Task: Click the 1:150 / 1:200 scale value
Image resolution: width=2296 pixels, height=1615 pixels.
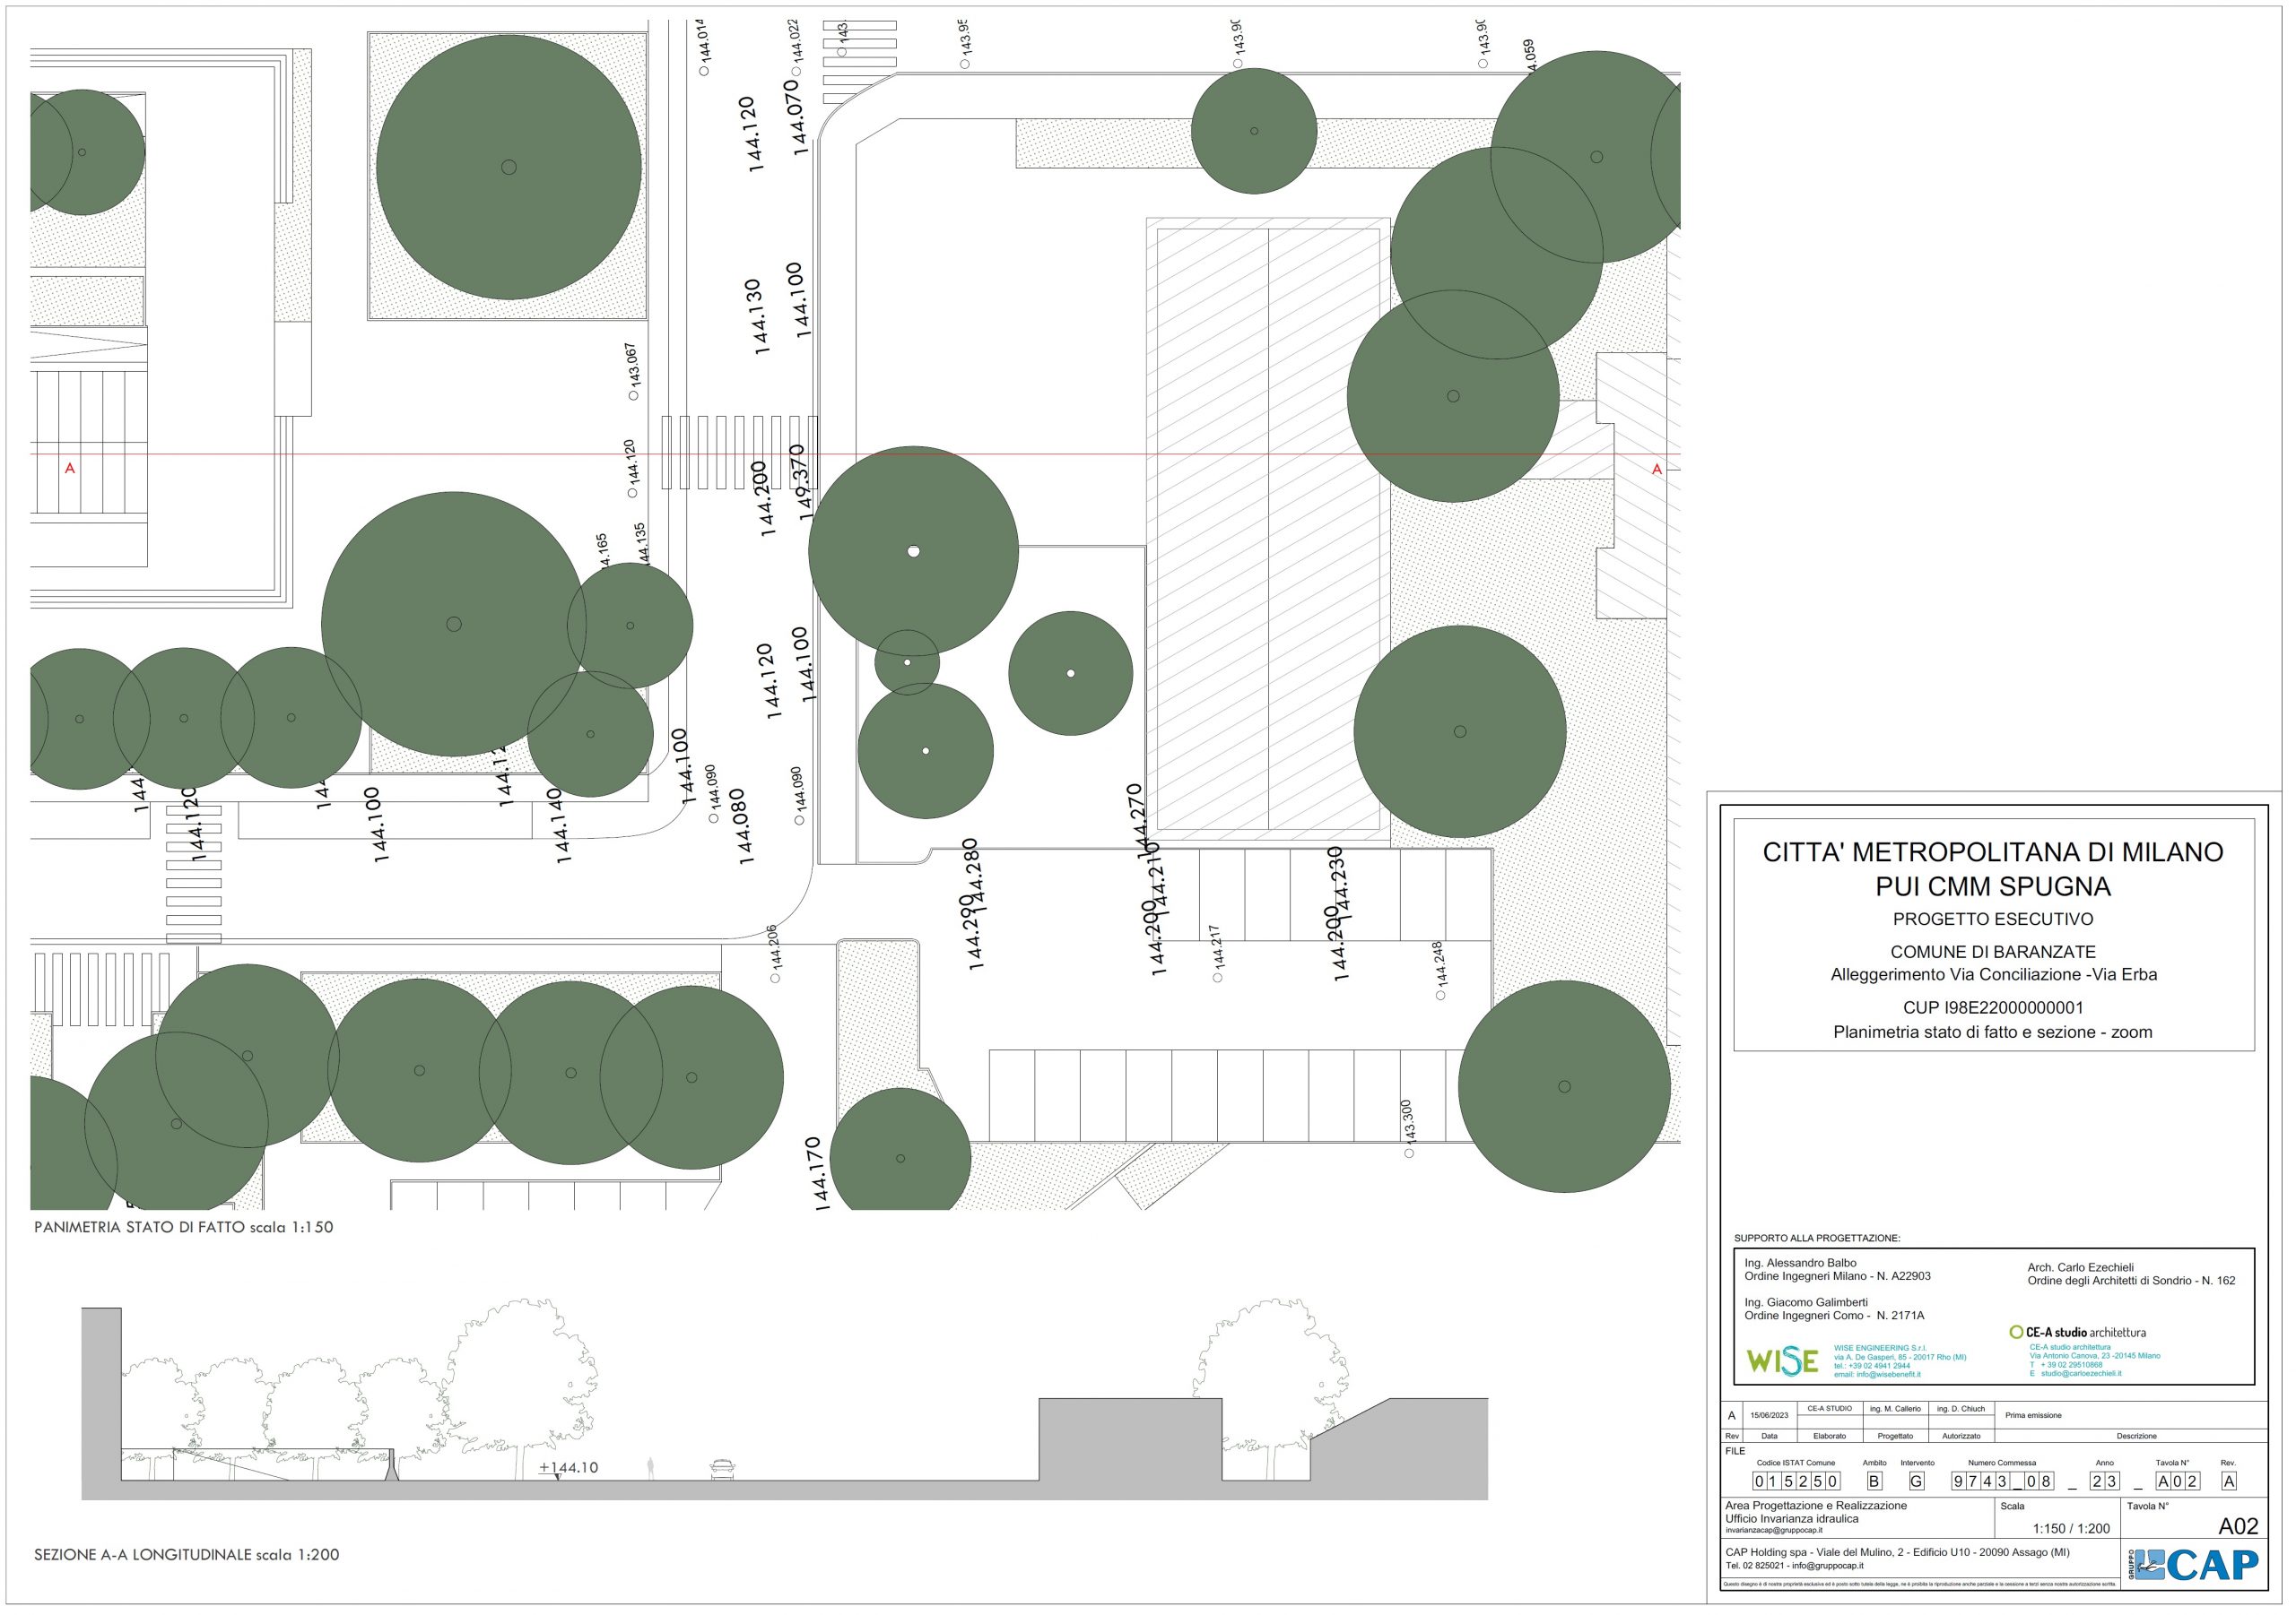Action: point(2071,1529)
